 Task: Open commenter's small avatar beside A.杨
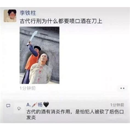(x=19, y=108)
